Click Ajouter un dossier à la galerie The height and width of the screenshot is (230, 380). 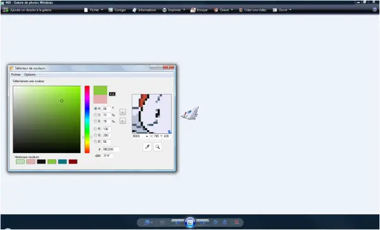click(27, 10)
